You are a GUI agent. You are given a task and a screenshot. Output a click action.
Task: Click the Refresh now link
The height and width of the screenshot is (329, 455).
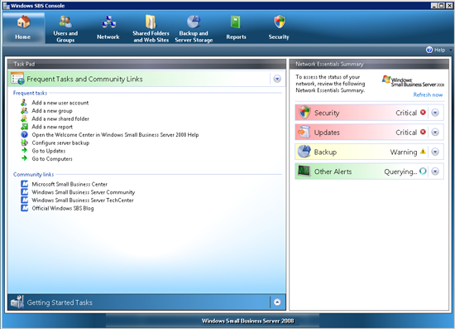coord(428,94)
